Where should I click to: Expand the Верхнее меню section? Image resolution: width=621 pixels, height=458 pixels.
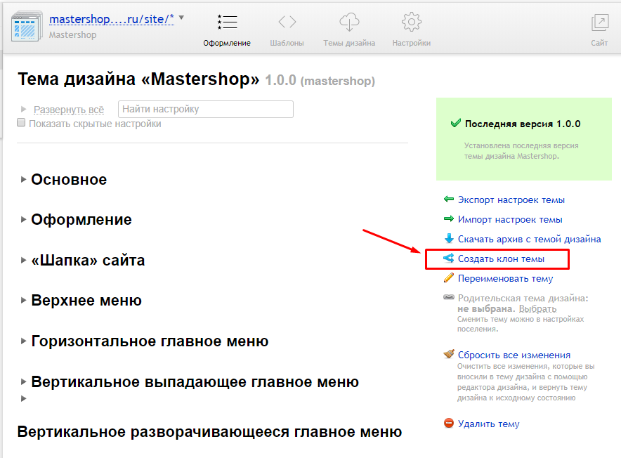click(86, 301)
